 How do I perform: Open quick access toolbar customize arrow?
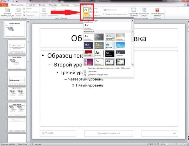click(16, 1)
